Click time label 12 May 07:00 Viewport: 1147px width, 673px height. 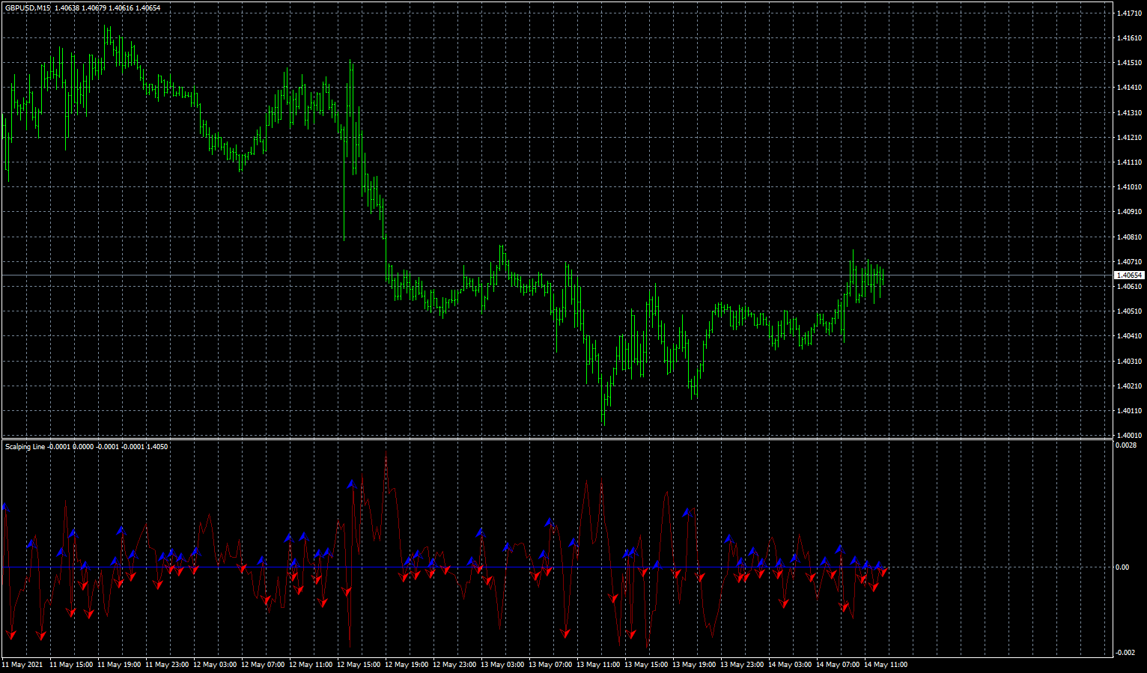click(263, 665)
